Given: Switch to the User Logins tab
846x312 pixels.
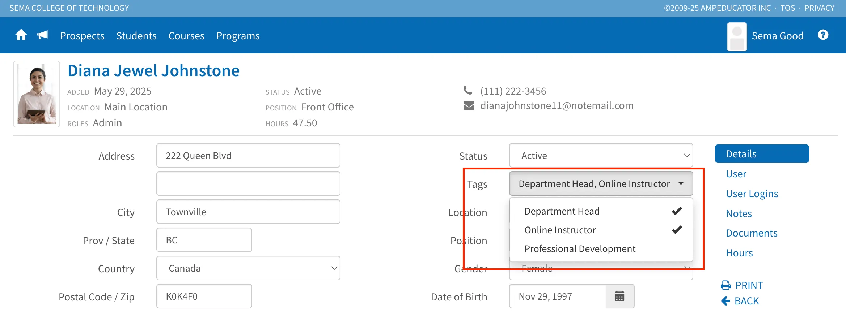Looking at the screenshot, I should (x=752, y=194).
